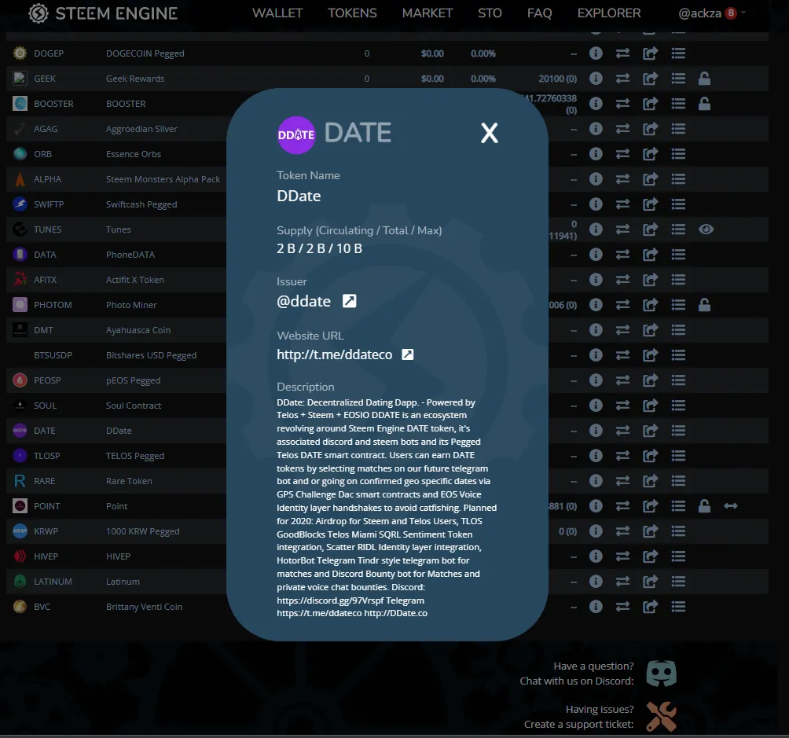
Task: Open the FAQ page
Action: (x=539, y=13)
